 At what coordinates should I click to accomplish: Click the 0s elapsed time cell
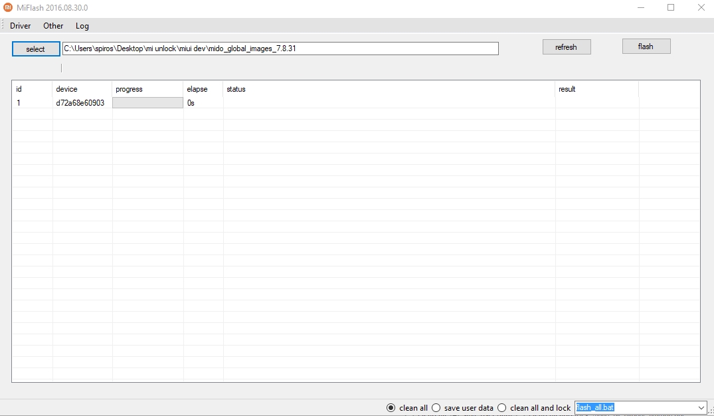(191, 103)
